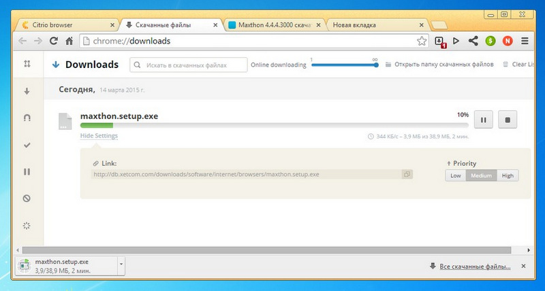Stop the maxthon.setup.exe download

pos(508,120)
